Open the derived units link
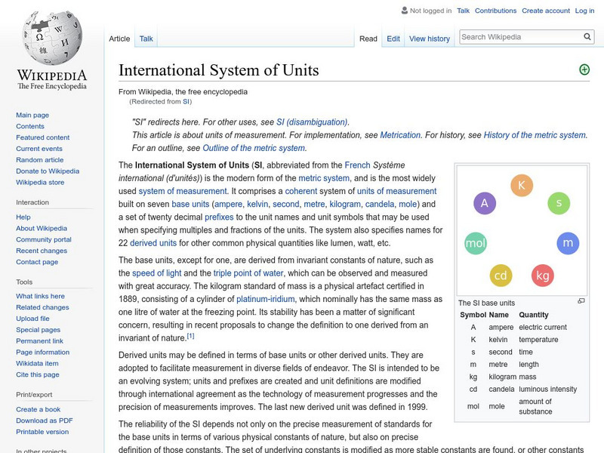This screenshot has height=453, width=604. pyautogui.click(x=153, y=243)
